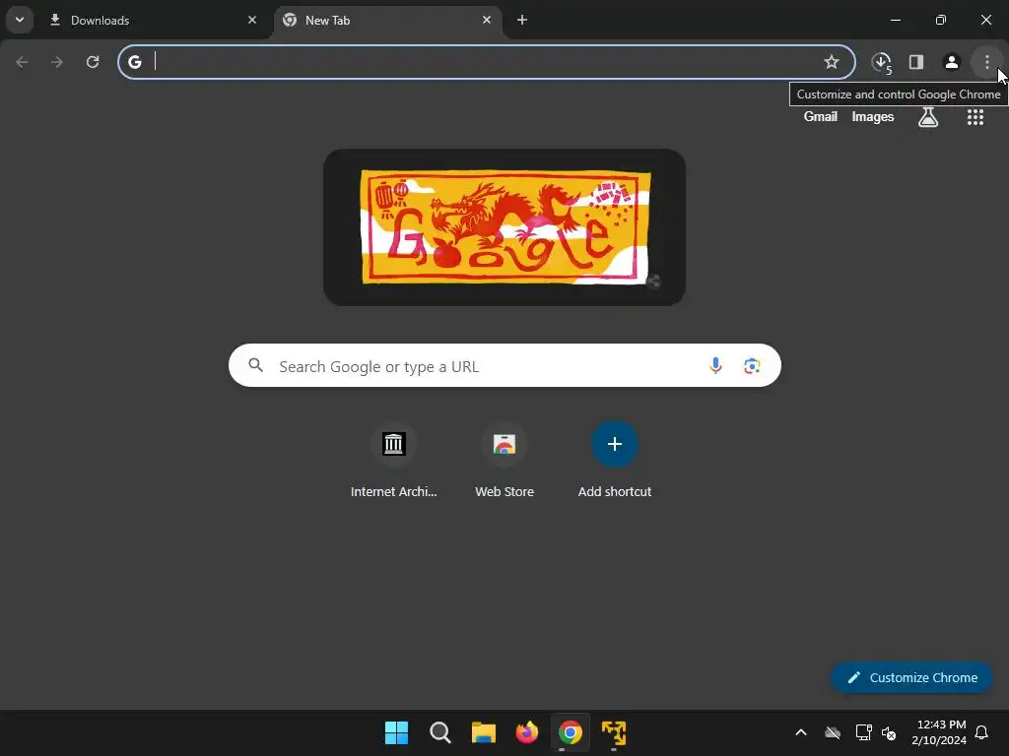Open Search Labs flask icon
This screenshot has height=756, width=1009.
[x=928, y=117]
